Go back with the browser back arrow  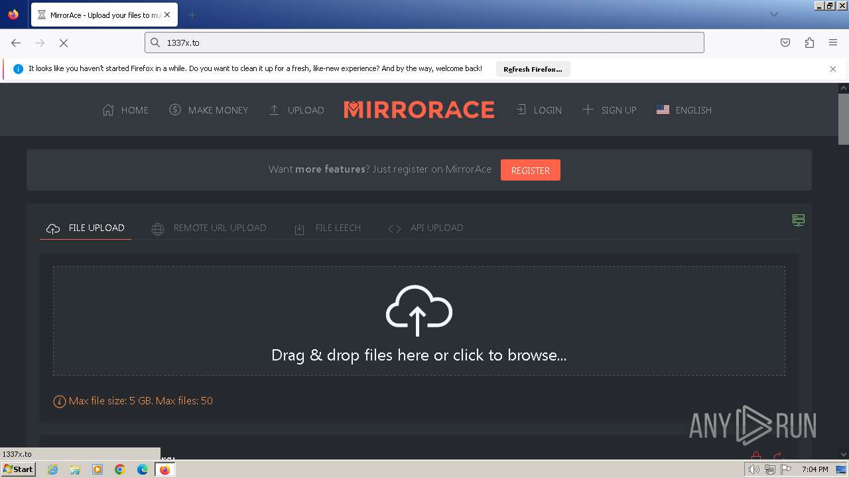coord(16,42)
